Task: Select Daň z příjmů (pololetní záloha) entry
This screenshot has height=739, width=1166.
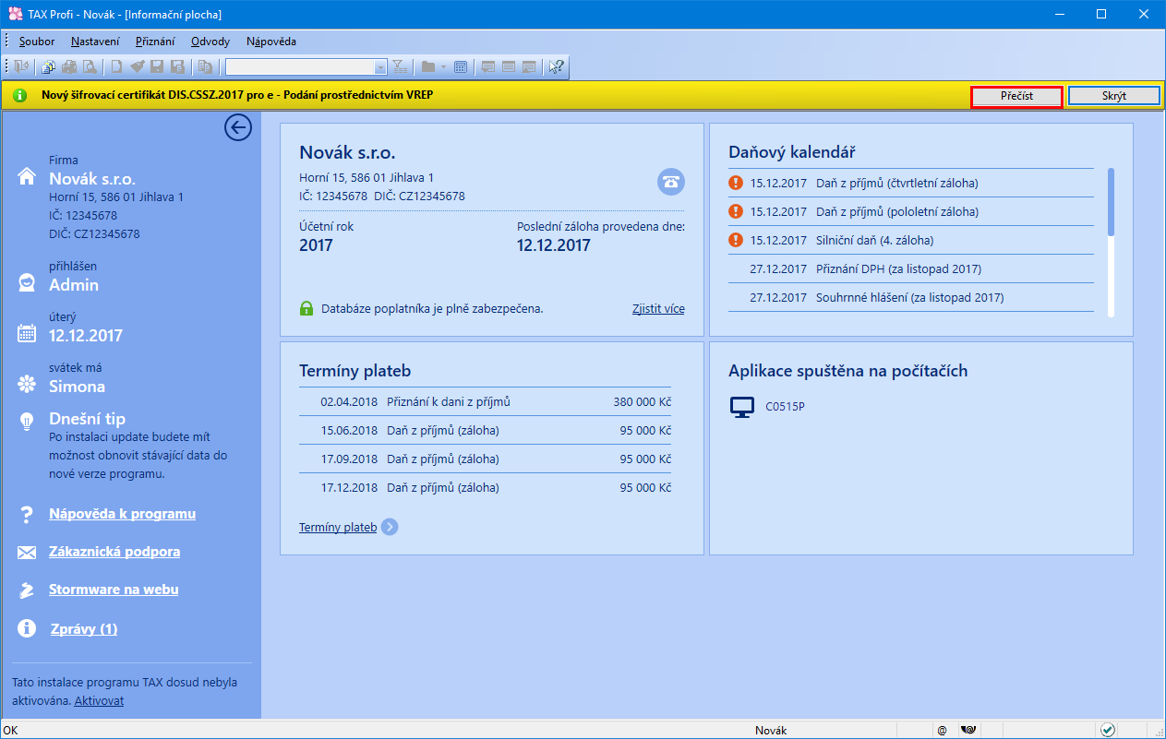Action: [x=911, y=211]
